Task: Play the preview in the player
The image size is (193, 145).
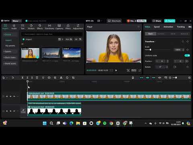Action: (x=116, y=70)
